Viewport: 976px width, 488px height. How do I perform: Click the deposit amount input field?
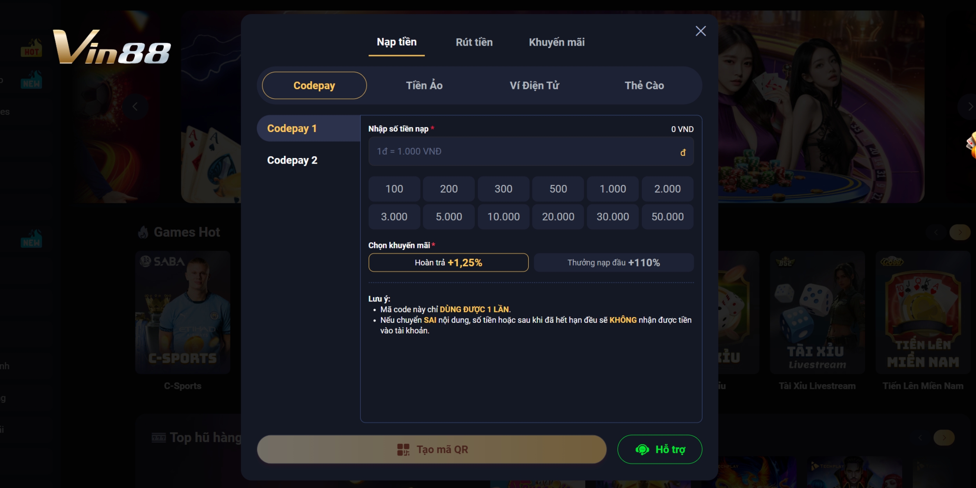tap(530, 151)
